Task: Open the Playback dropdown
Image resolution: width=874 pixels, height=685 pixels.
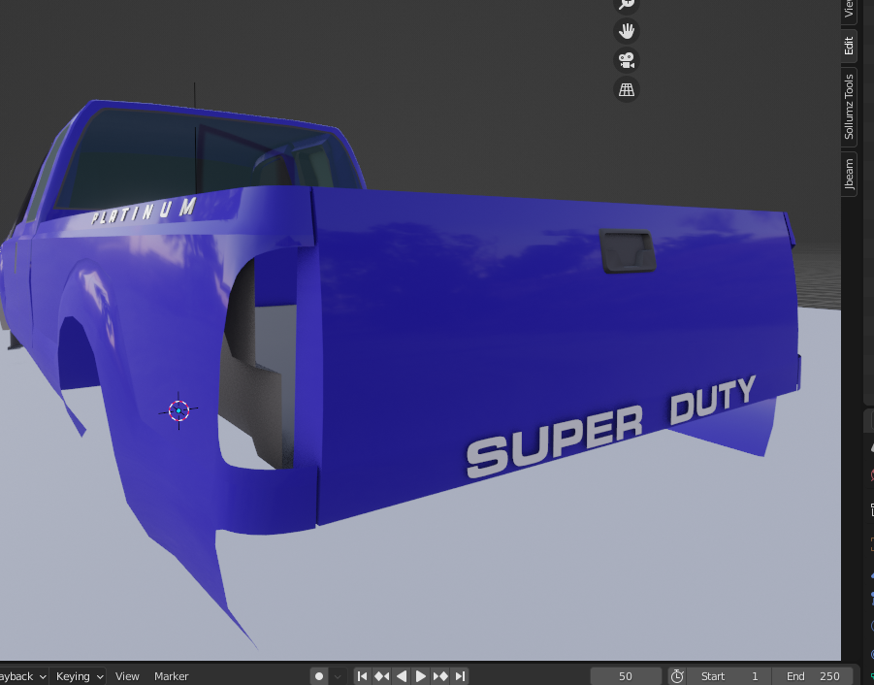Action: (x=22, y=676)
